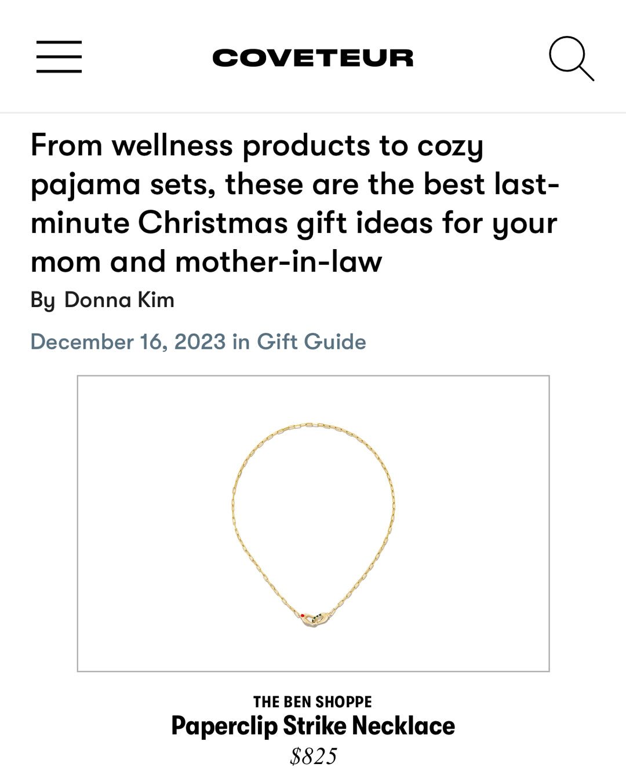Click the search magnifying glass icon
This screenshot has width=626, height=782.
571,58
